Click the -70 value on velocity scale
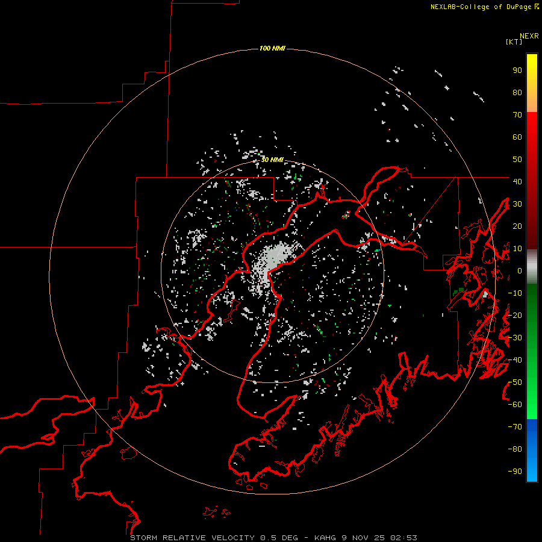The width and height of the screenshot is (542, 542). click(x=515, y=427)
